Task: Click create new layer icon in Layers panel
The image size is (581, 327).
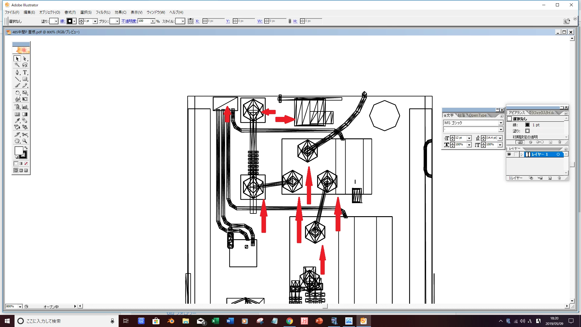Action: [550, 178]
